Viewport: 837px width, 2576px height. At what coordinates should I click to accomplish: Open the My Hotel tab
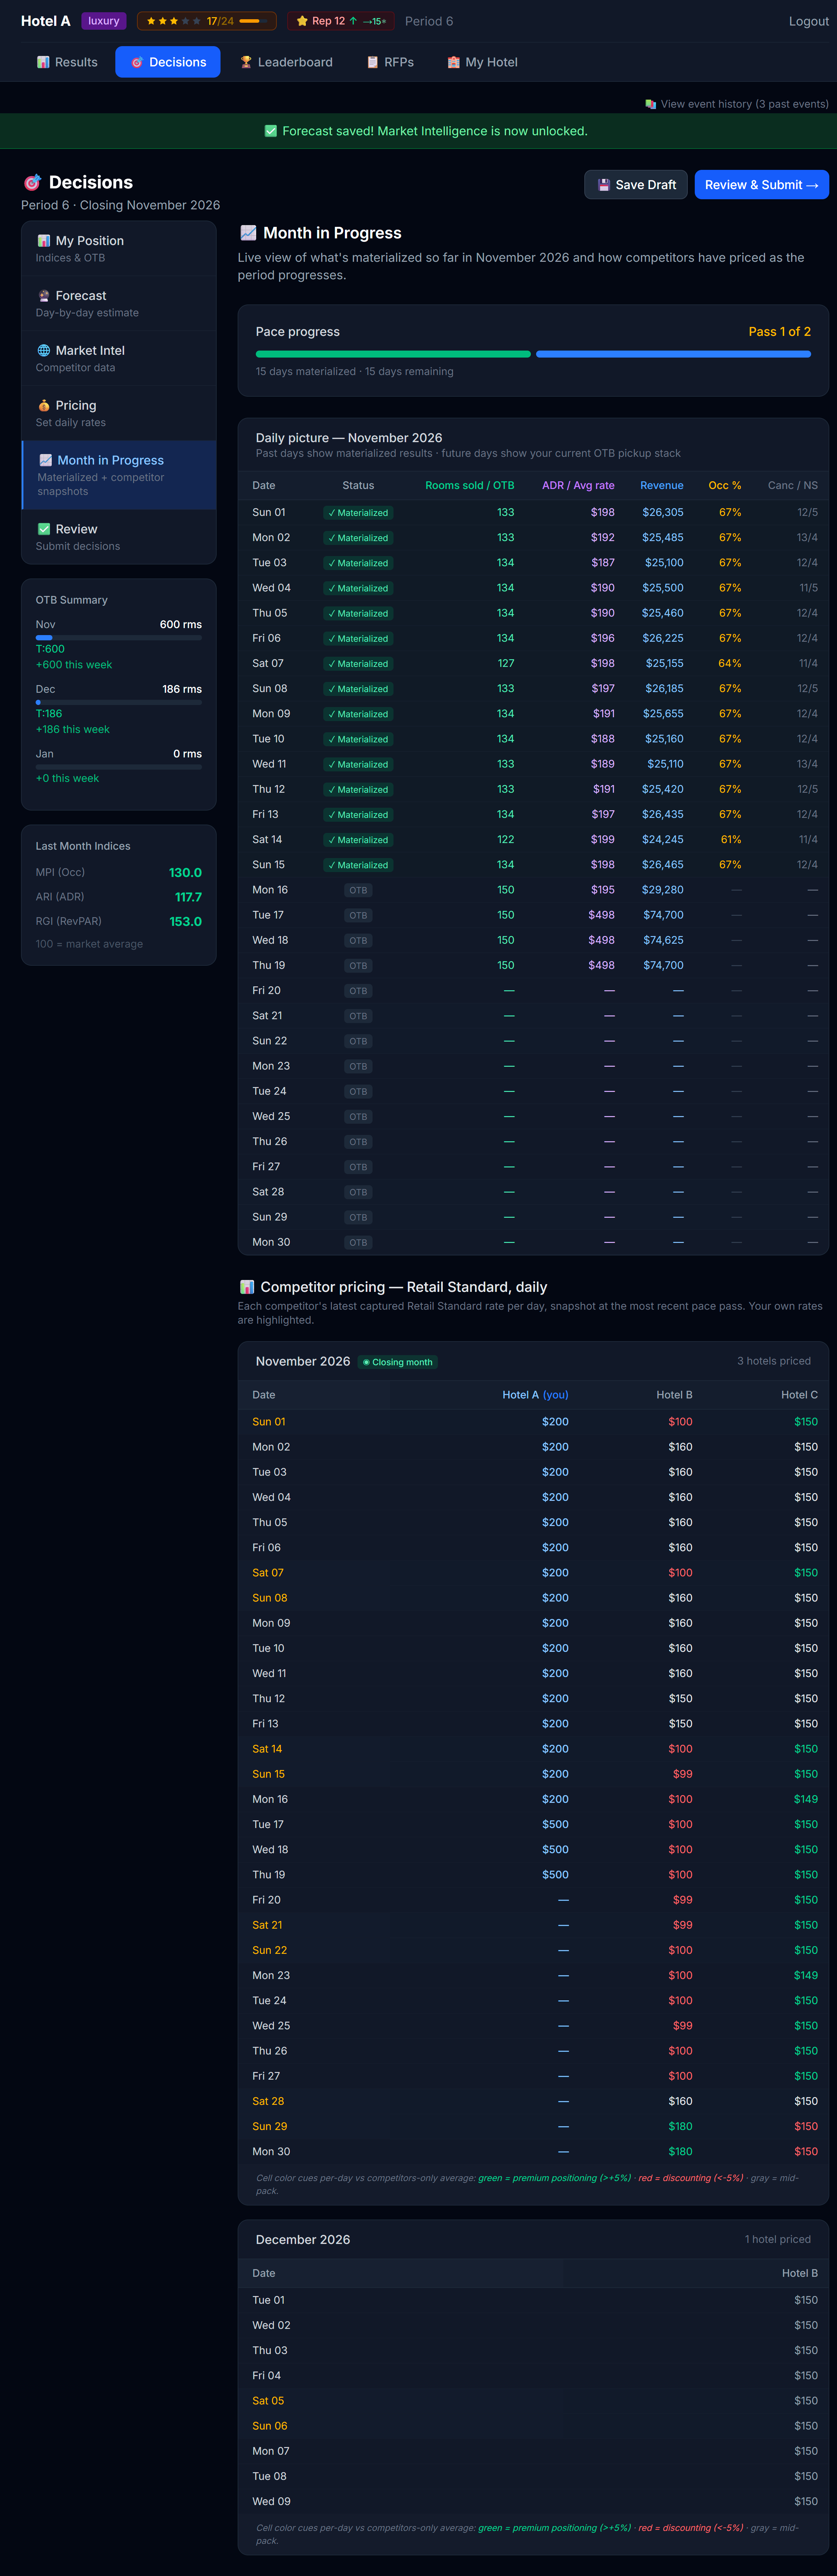(482, 62)
